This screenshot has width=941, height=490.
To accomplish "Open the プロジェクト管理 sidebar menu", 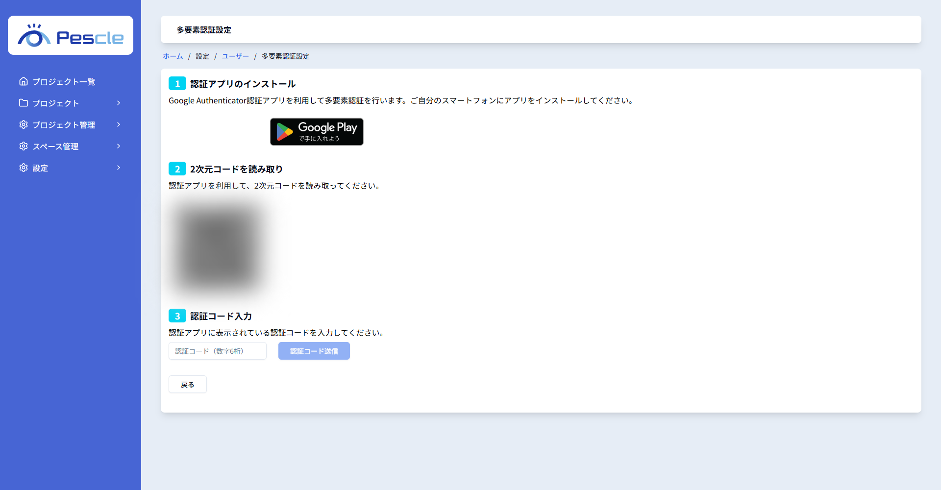I will tap(71, 124).
